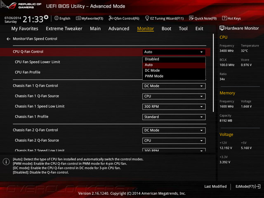Image resolution: width=264 pixels, height=198 pixels.
Task: Click the 07/26/2014 date text
Action: click(13, 18)
